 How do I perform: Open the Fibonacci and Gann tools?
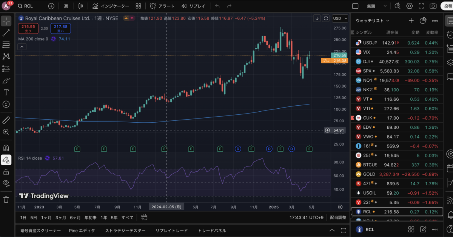(x=6, y=45)
